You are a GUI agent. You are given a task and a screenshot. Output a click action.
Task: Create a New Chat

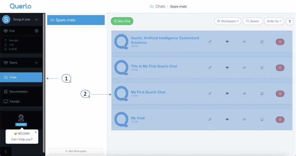[x=122, y=21]
